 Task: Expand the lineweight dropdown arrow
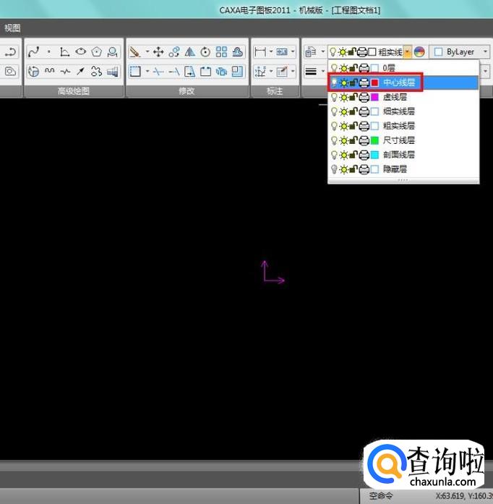point(322,71)
